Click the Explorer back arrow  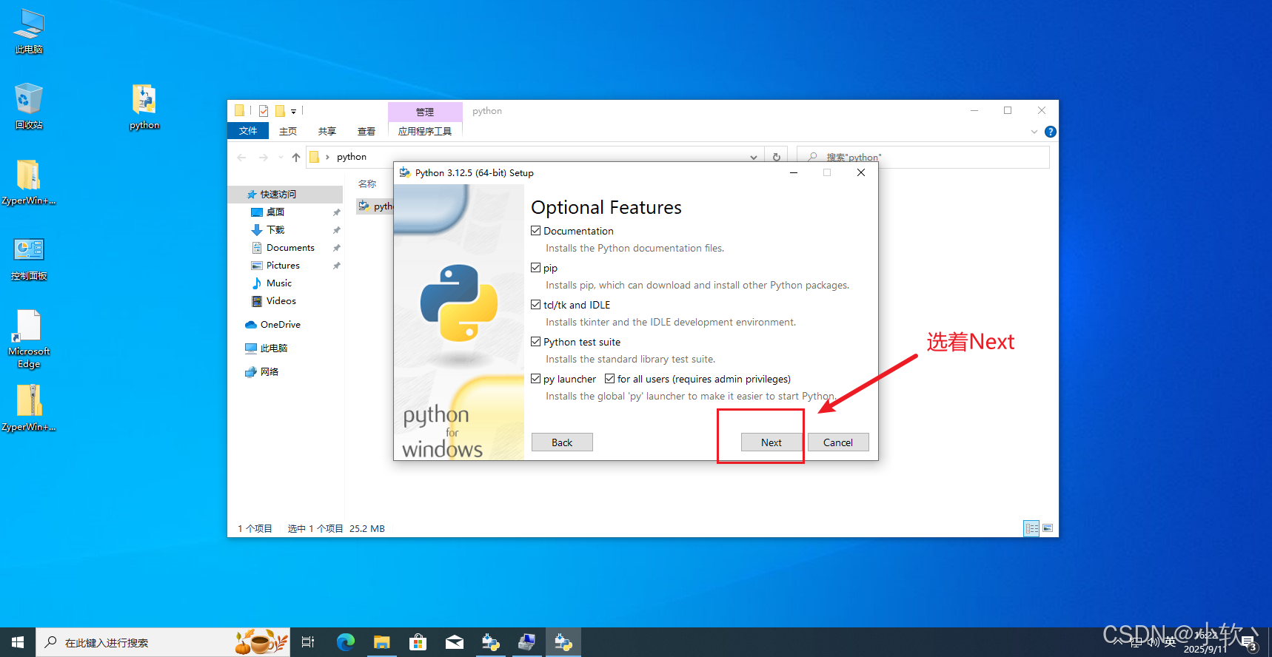241,157
